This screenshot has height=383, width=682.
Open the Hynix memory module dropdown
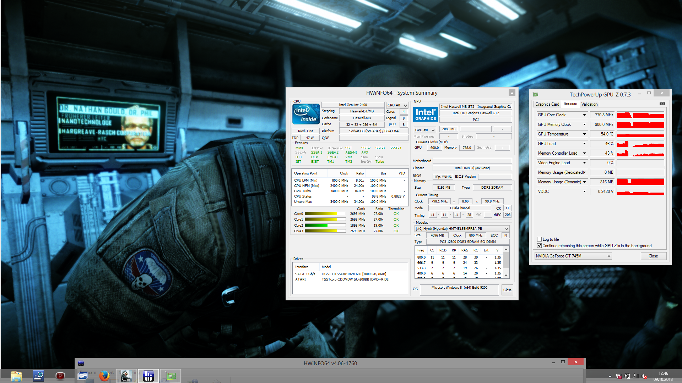[507, 229]
